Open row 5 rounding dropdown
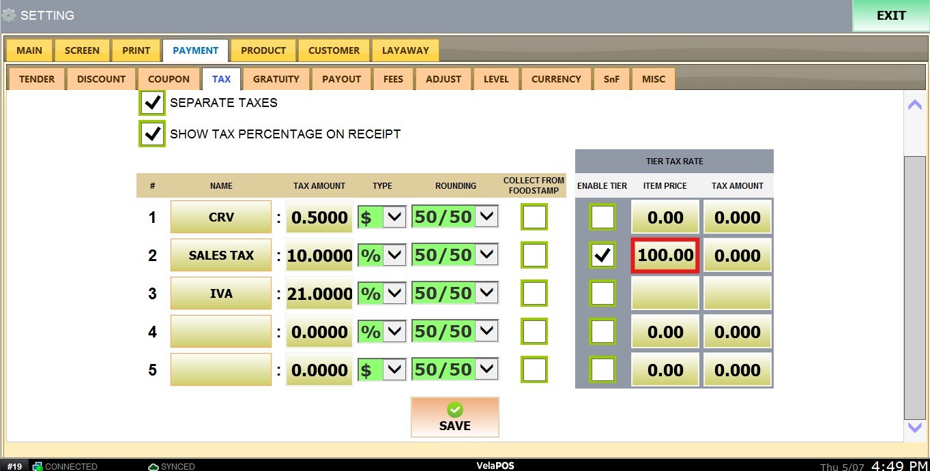The width and height of the screenshot is (930, 471). tap(455, 370)
